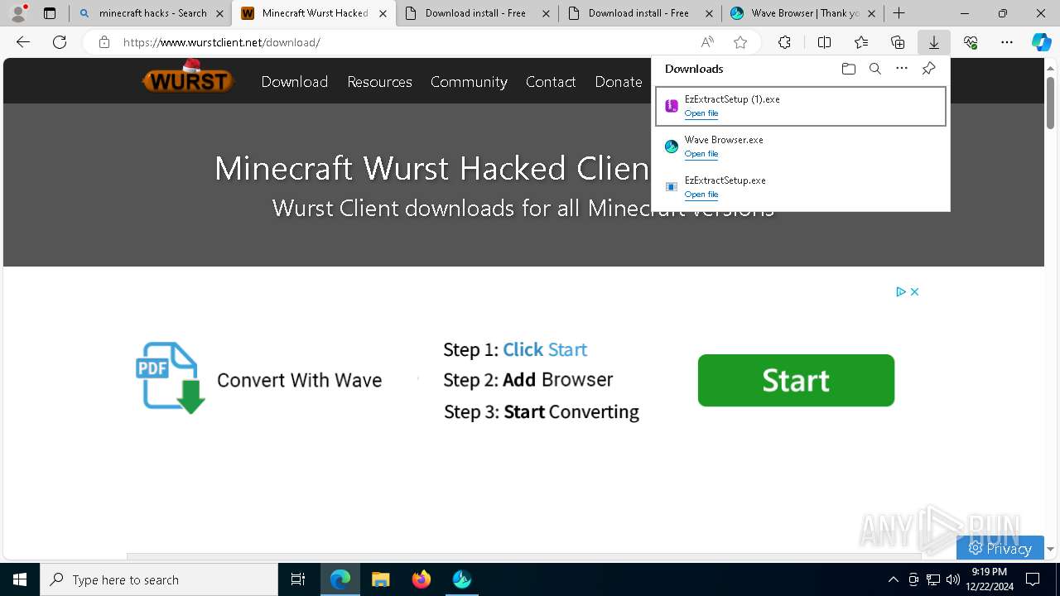This screenshot has height=596, width=1060.
Task: Open the volume control in tray
Action: pos(952,579)
